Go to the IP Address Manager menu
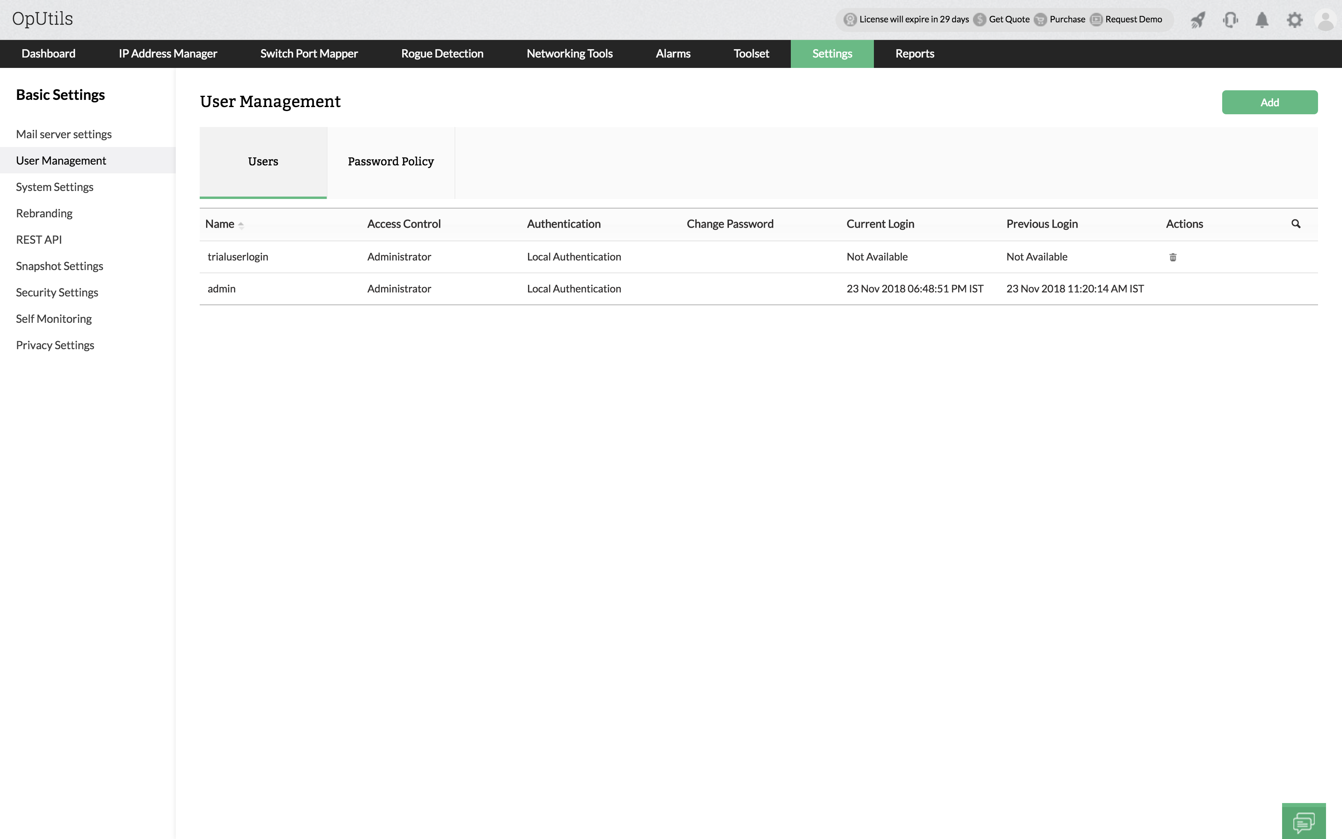Image resolution: width=1342 pixels, height=839 pixels. coord(167,54)
